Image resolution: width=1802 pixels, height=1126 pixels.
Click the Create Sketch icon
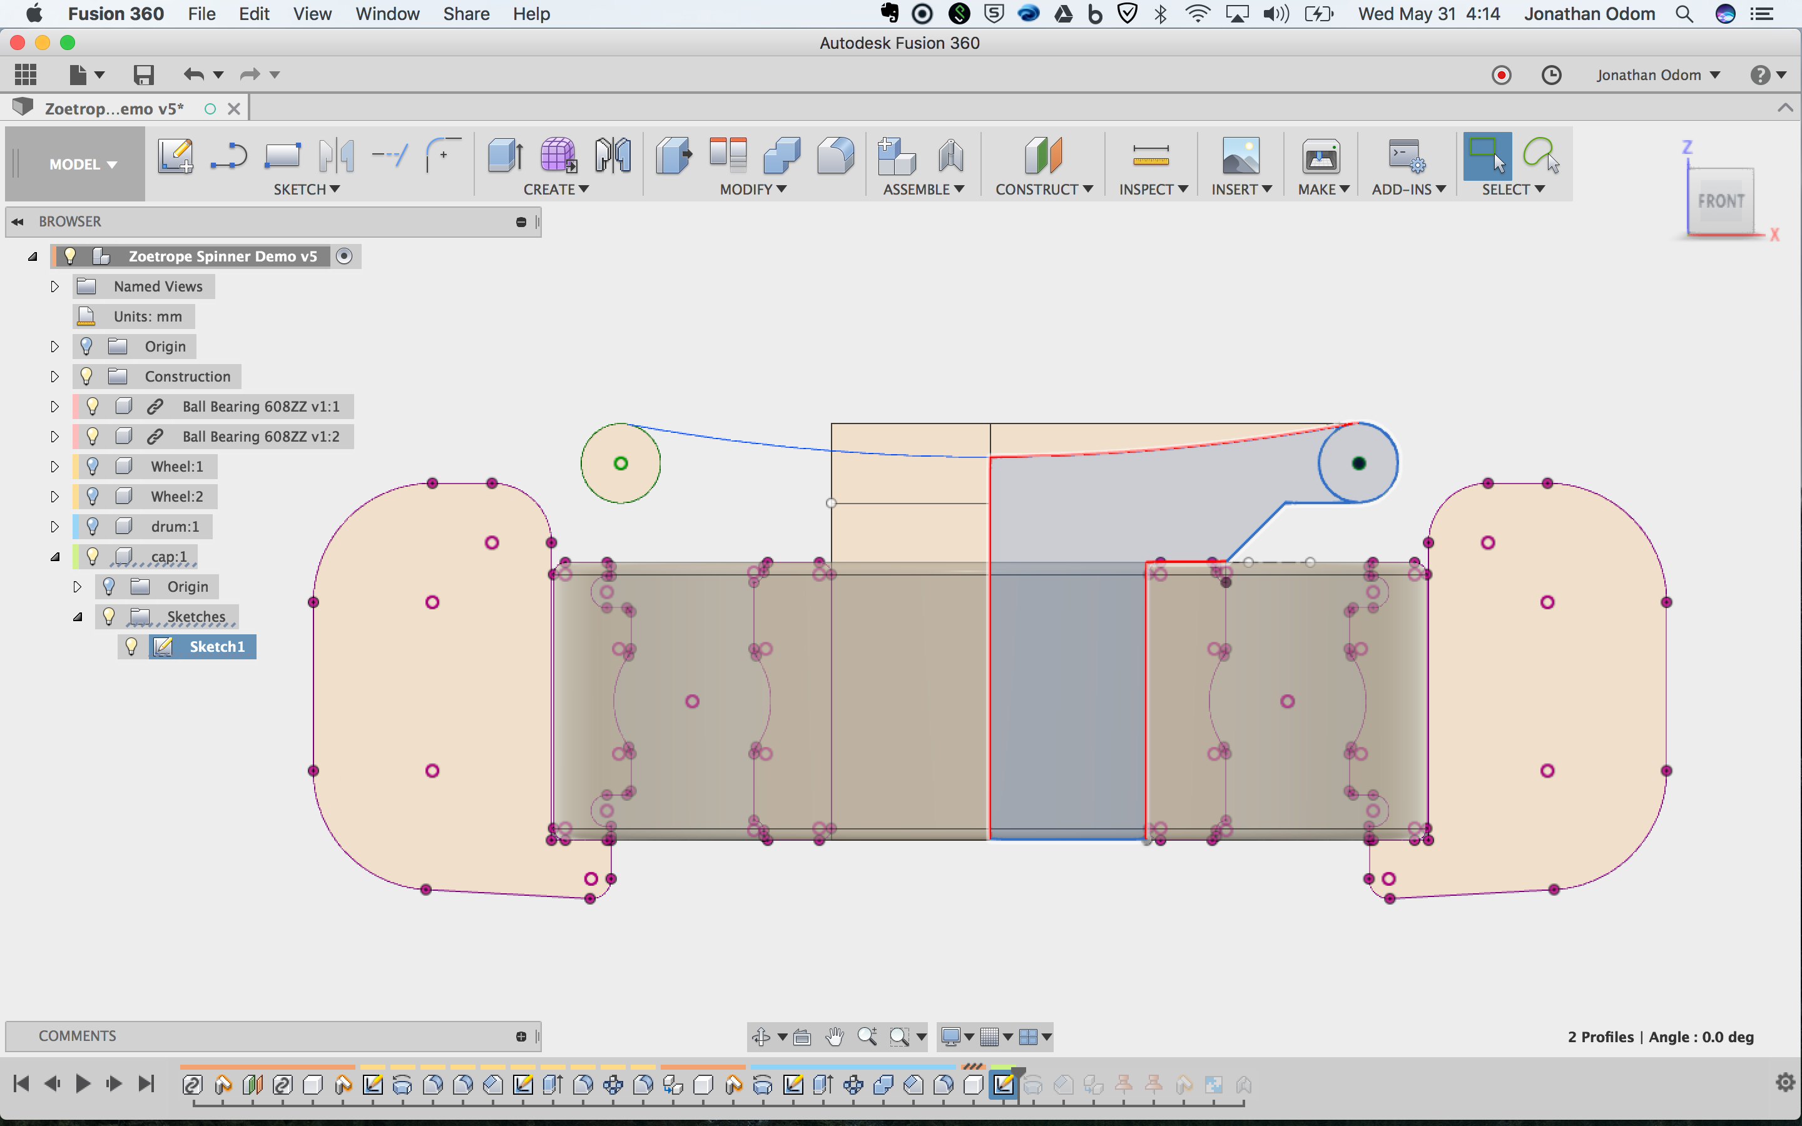click(x=176, y=156)
